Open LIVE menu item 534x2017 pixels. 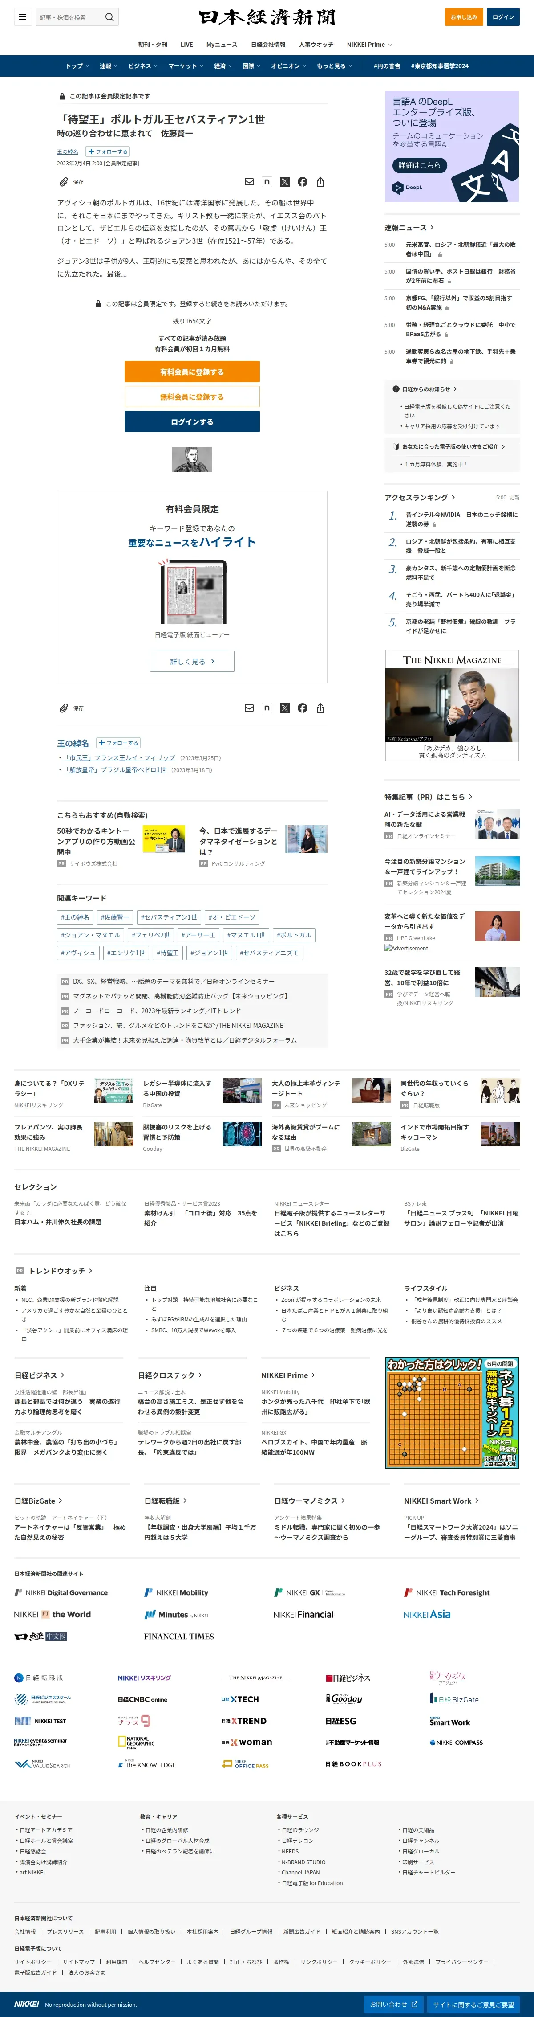pyautogui.click(x=187, y=45)
